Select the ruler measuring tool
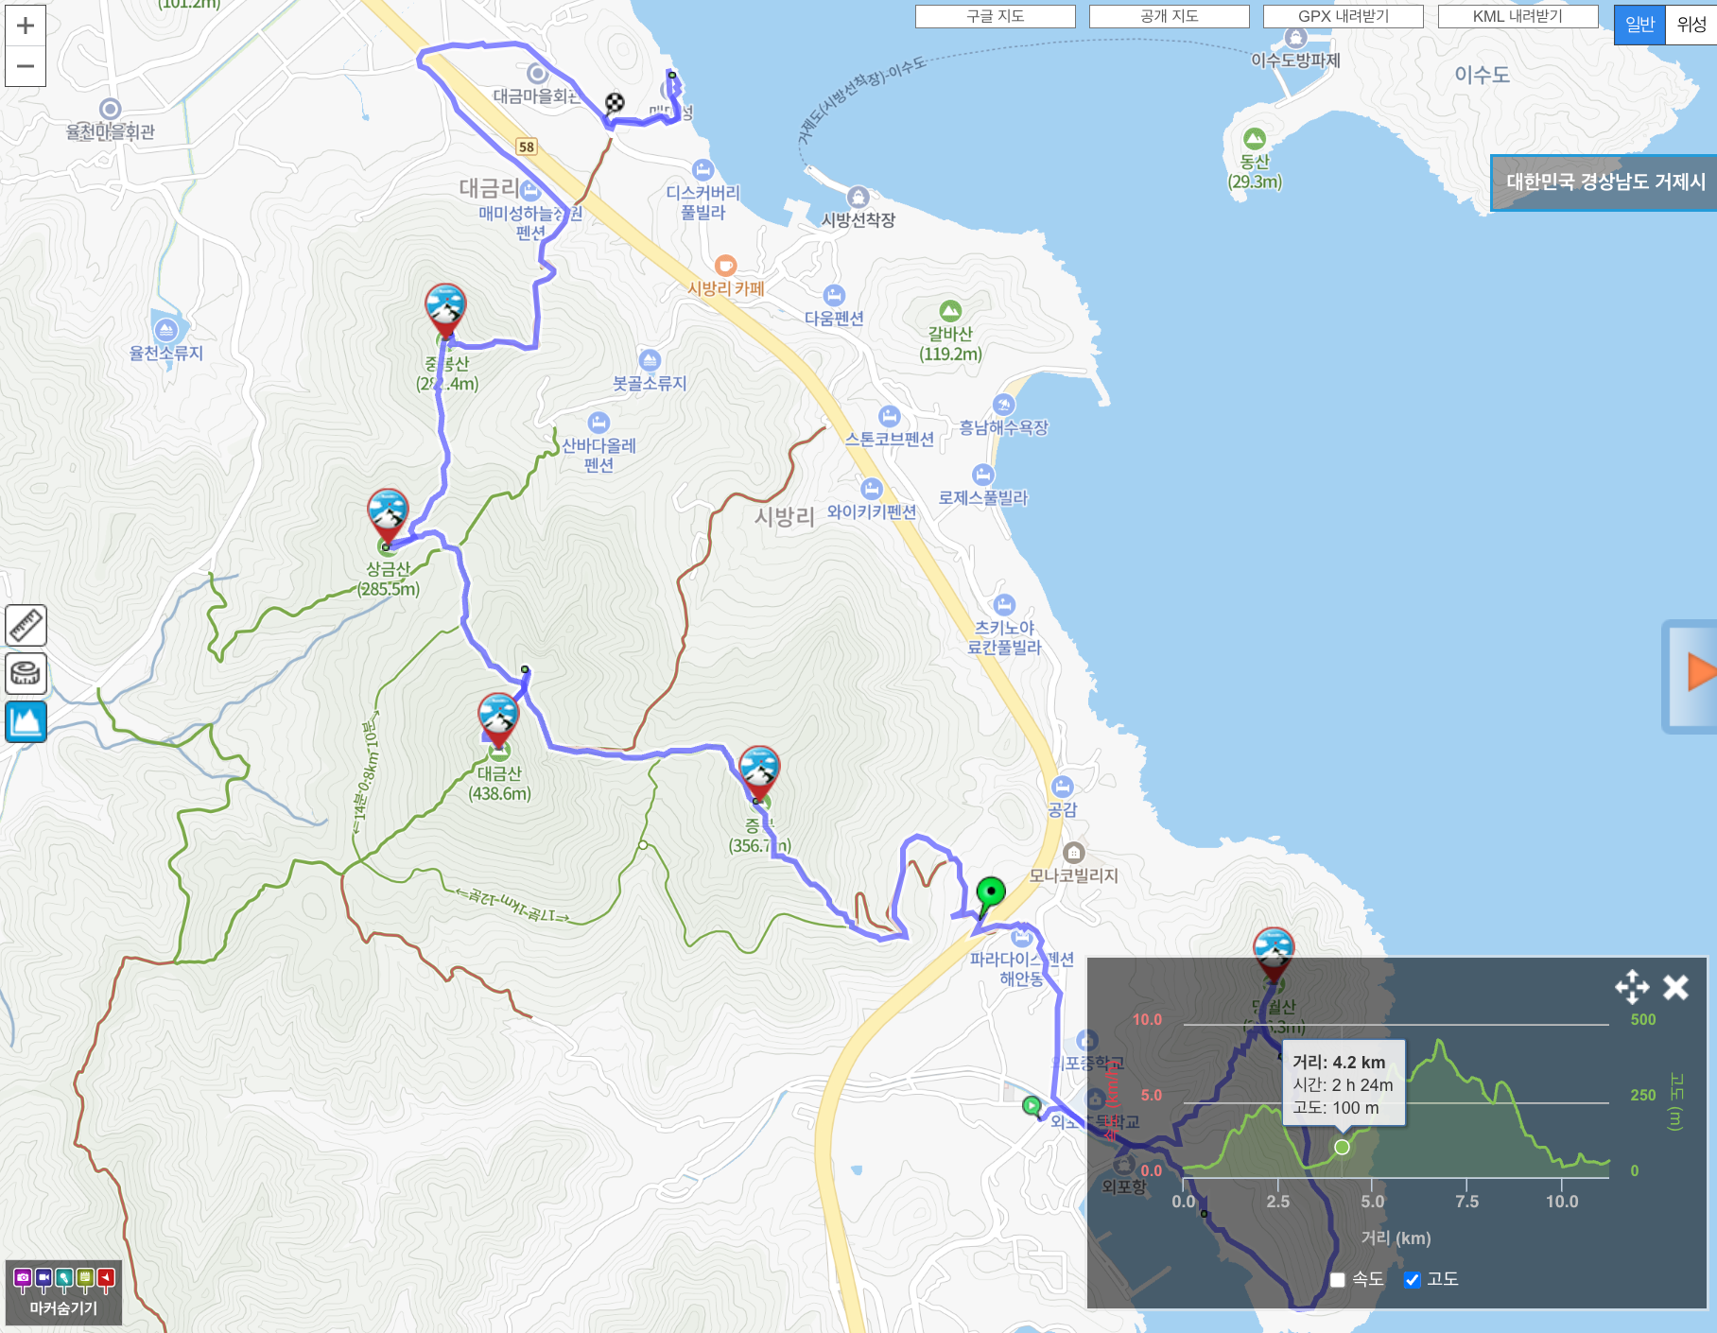 (26, 626)
